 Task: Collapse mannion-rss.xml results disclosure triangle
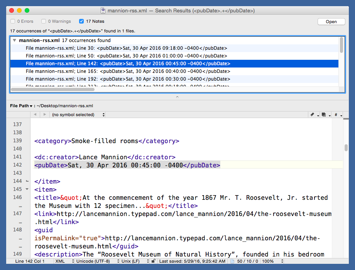(x=14, y=40)
